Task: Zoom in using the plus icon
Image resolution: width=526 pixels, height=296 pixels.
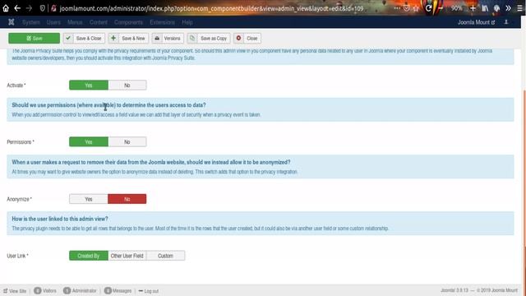Action: point(473,8)
